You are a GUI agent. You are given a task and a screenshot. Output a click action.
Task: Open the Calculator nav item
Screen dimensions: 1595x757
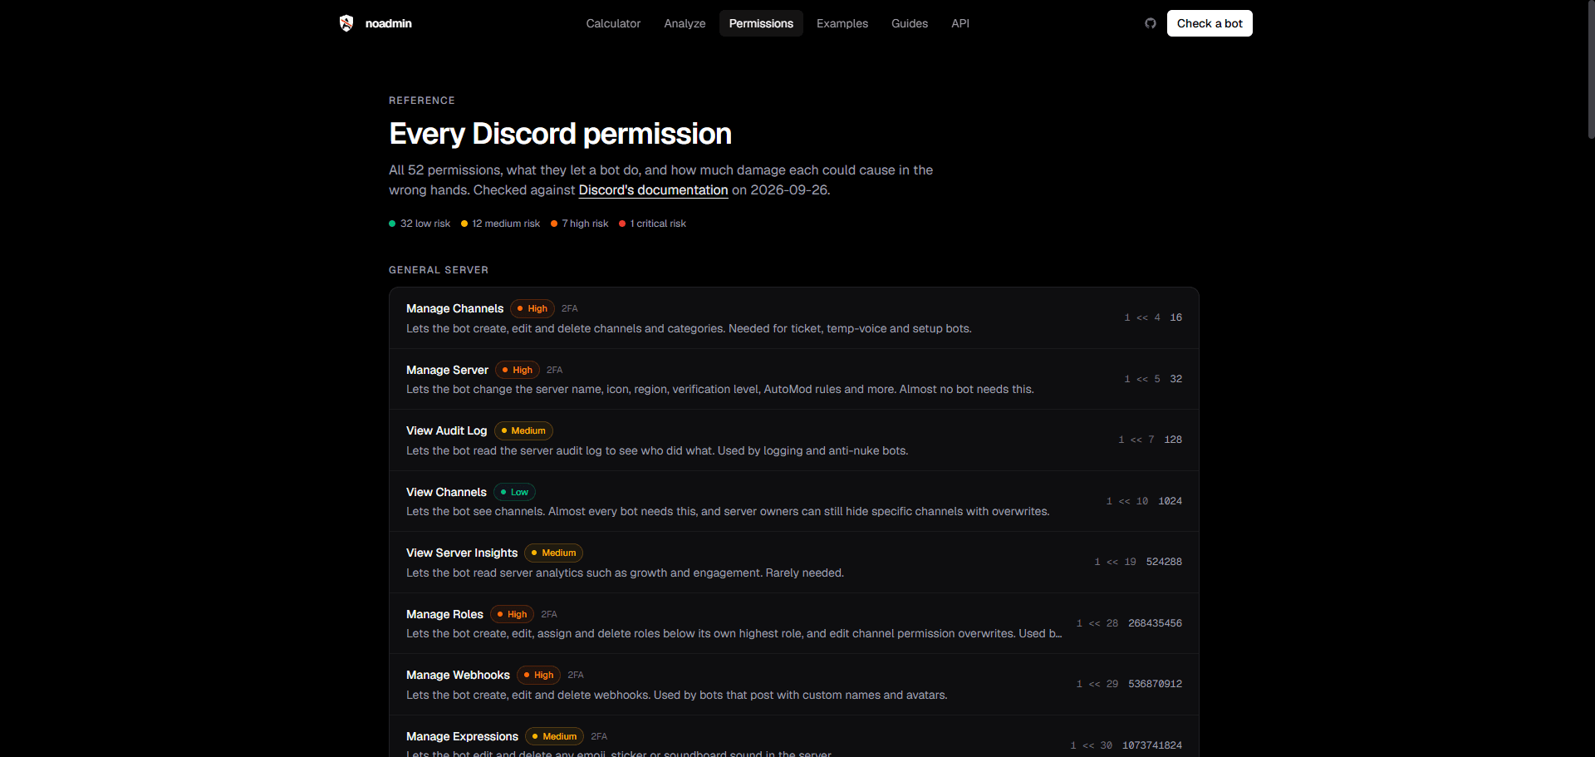pos(613,23)
